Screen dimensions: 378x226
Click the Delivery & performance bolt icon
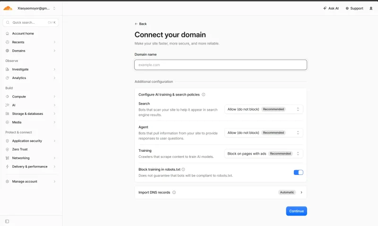[x=7, y=166]
